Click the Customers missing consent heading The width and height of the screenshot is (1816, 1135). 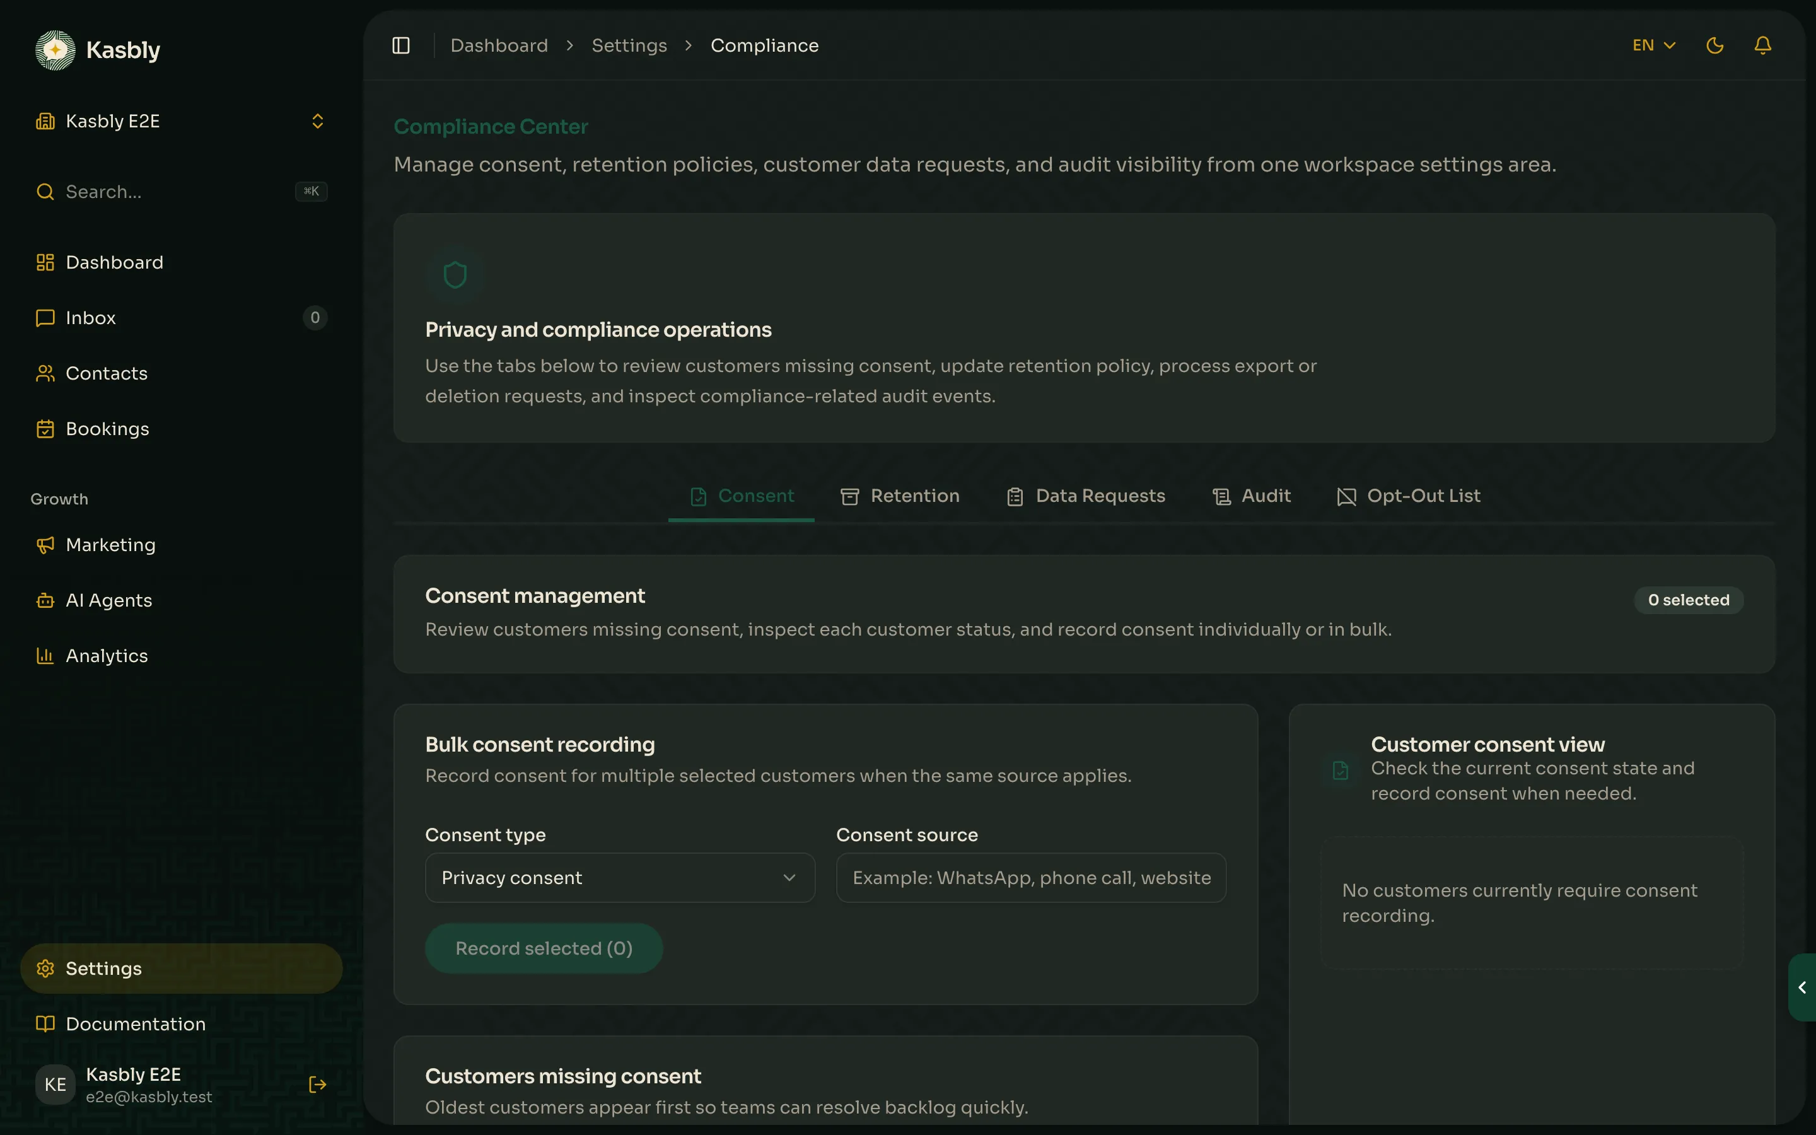pyautogui.click(x=563, y=1076)
